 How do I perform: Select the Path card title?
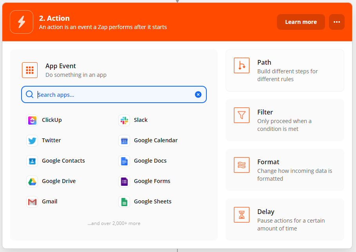pos(264,62)
